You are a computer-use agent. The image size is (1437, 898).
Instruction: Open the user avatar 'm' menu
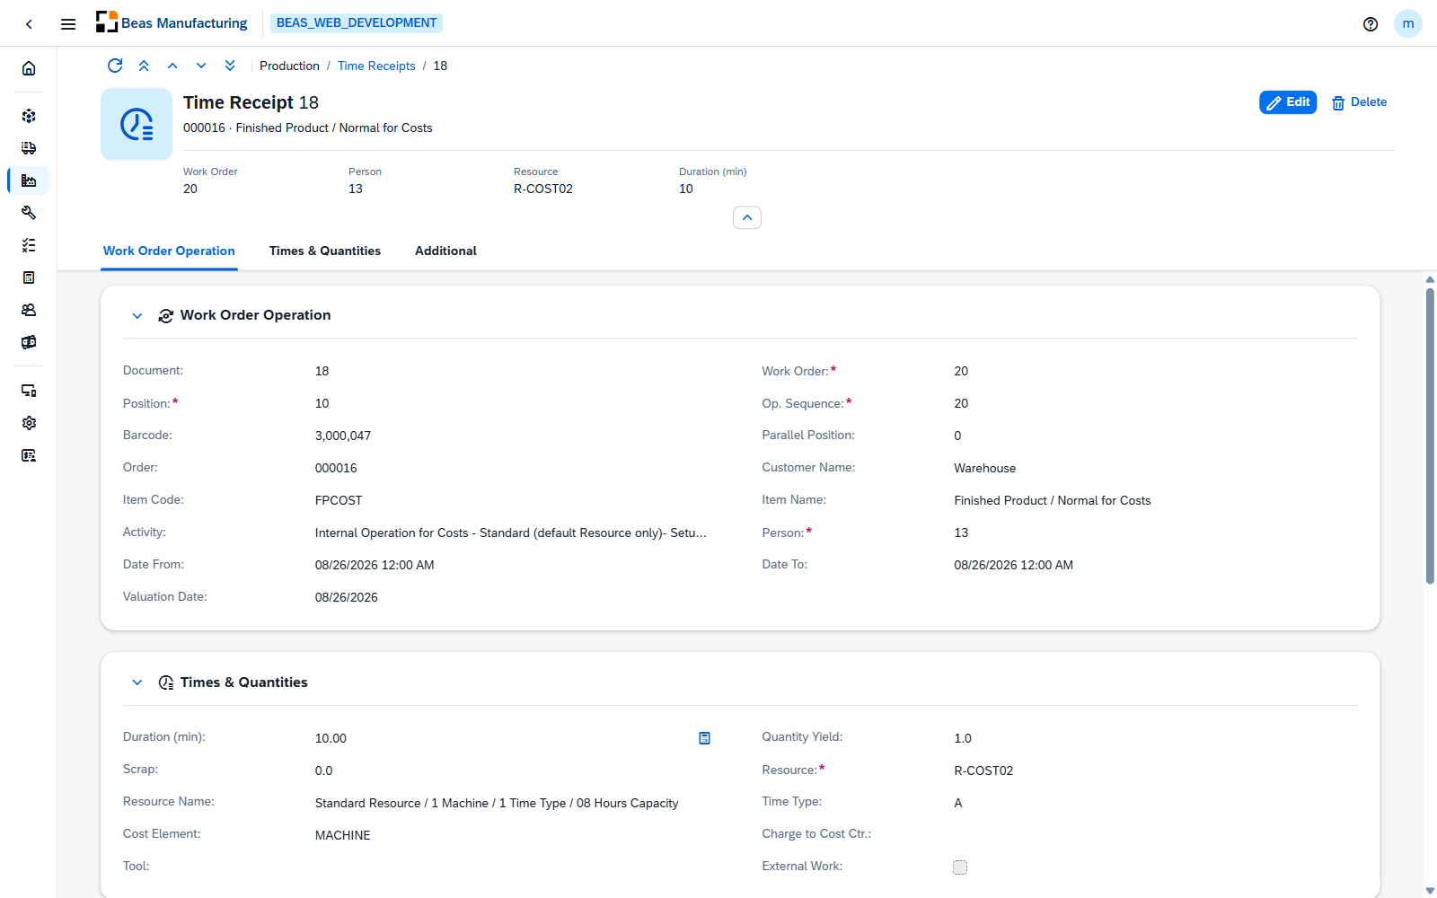click(1408, 24)
